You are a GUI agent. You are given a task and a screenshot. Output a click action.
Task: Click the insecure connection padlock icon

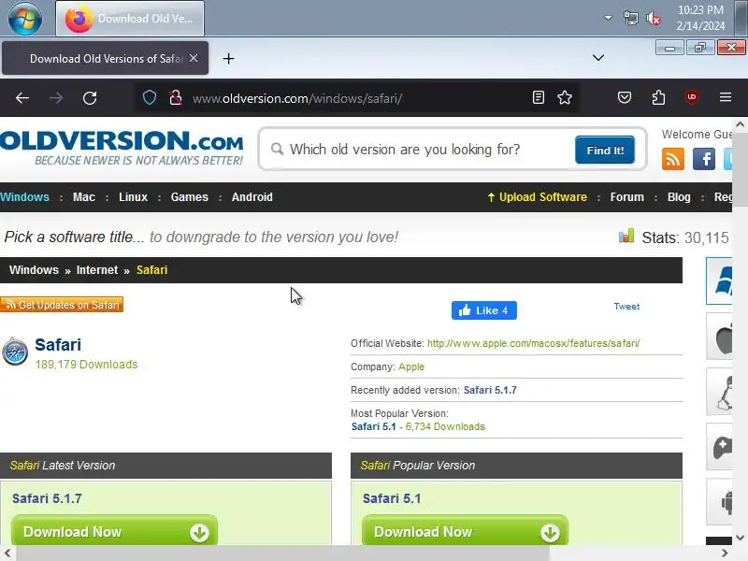(x=176, y=98)
